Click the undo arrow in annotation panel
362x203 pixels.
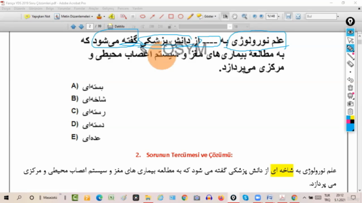(350, 80)
